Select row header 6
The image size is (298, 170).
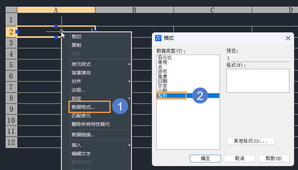[11, 76]
